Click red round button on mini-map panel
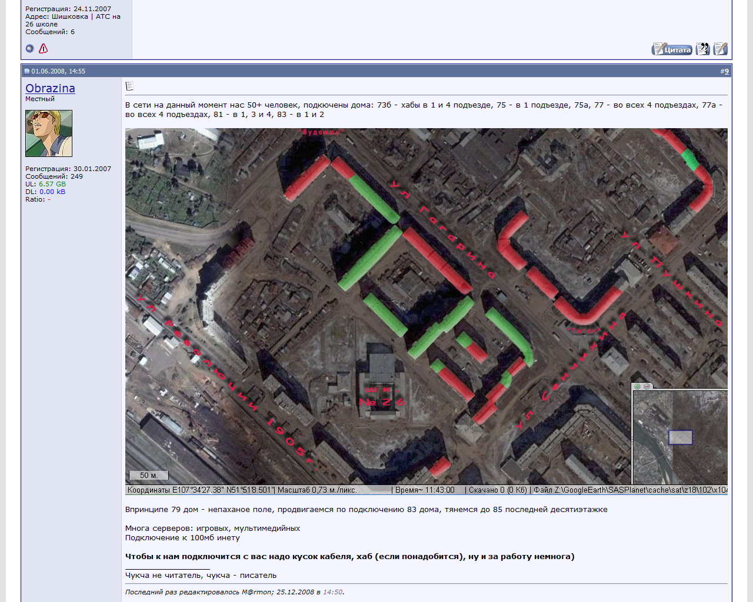 tap(647, 386)
